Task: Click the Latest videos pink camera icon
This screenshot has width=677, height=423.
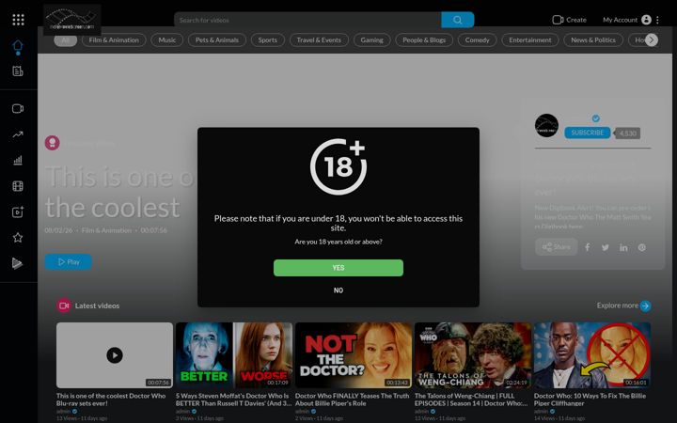Action: (64, 305)
